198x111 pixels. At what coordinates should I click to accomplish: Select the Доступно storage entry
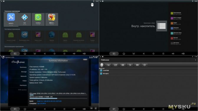click(x=176, y=43)
